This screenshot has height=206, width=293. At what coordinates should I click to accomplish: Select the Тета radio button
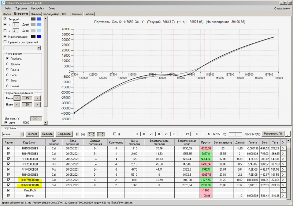point(7,80)
